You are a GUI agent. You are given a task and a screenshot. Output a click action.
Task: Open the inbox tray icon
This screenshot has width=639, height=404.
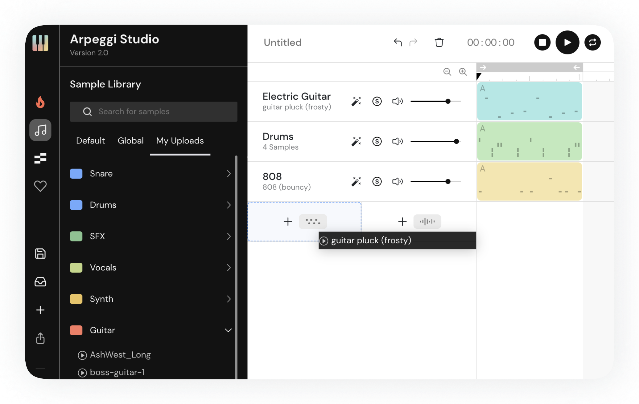[40, 282]
